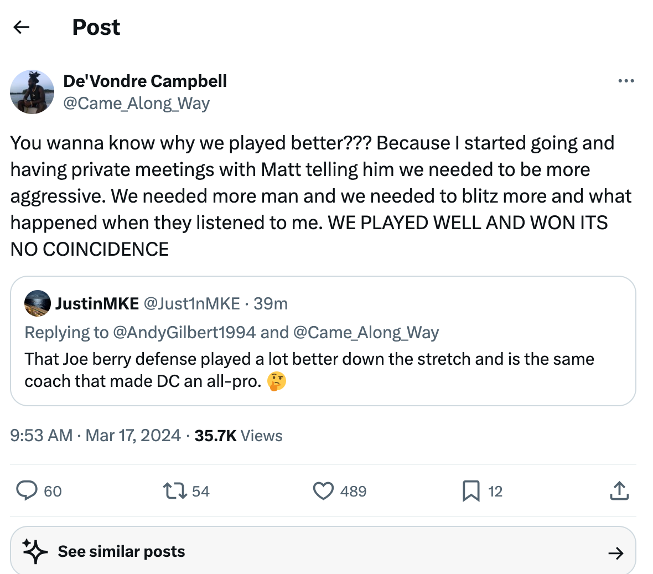The width and height of the screenshot is (653, 574).
Task: Open the @Came_Along_Way handle under author name
Action: pos(137,104)
